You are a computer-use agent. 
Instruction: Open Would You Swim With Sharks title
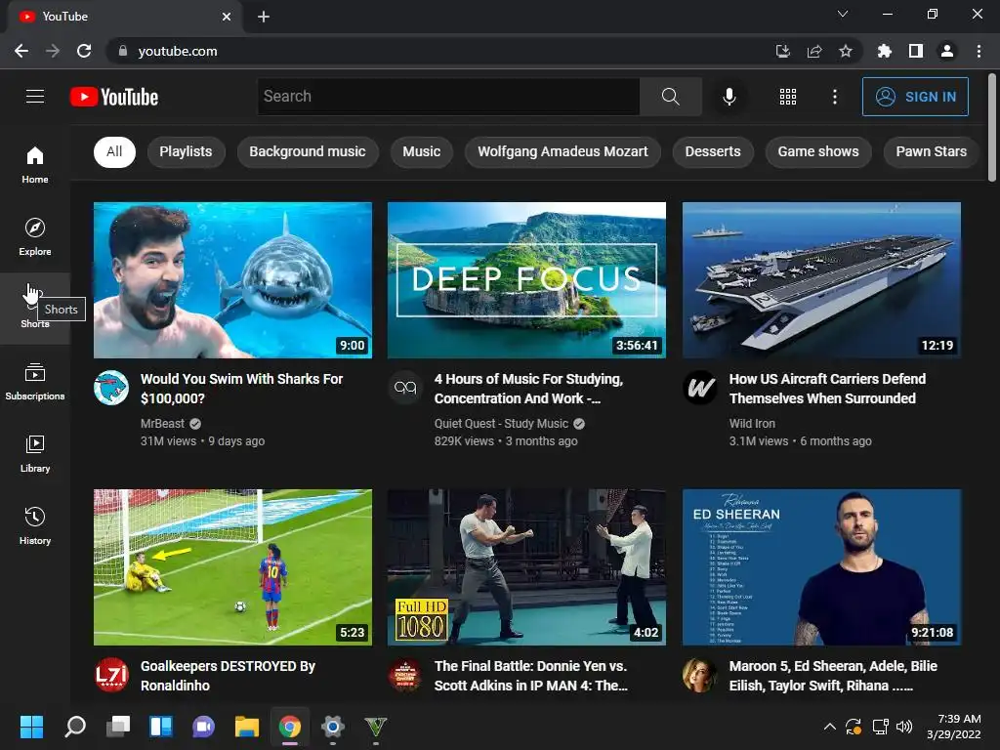click(242, 389)
